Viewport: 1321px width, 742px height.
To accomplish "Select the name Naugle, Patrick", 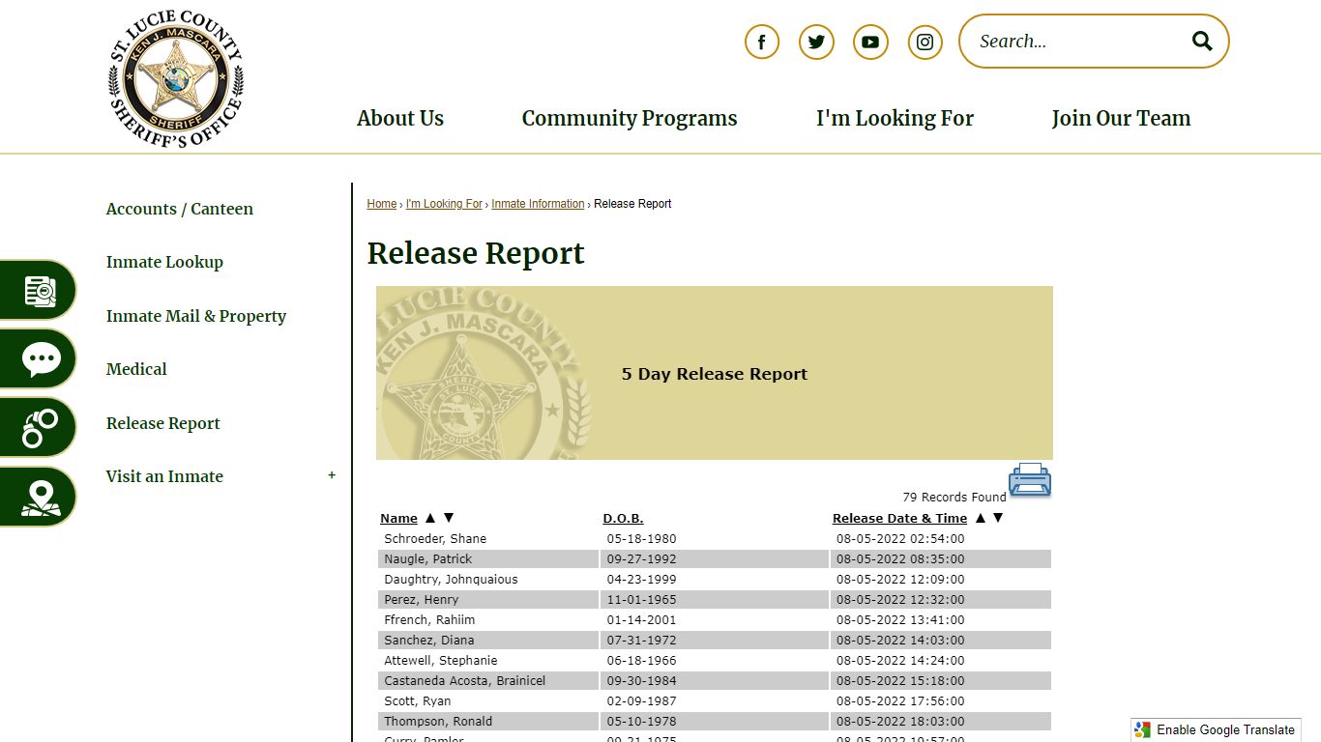I will tap(428, 559).
